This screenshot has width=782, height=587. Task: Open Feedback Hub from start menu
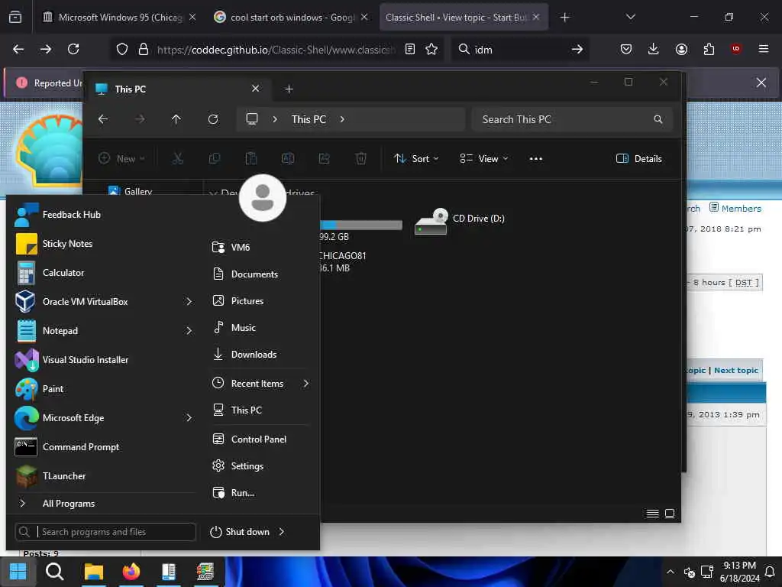pyautogui.click(x=102, y=215)
